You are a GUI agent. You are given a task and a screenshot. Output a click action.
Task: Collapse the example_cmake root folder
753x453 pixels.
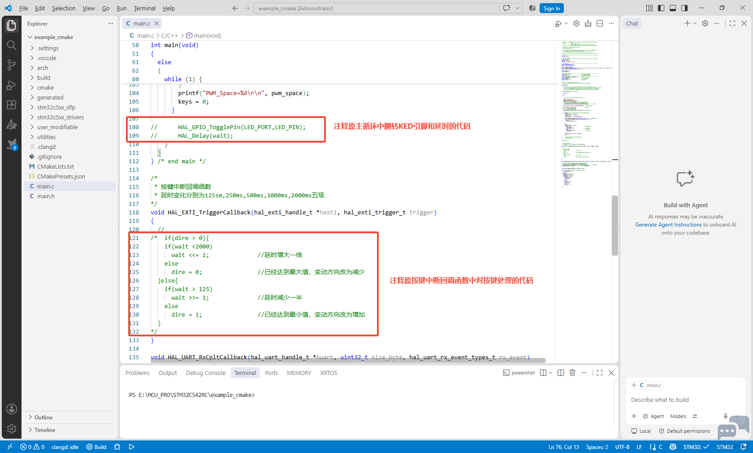click(53, 37)
